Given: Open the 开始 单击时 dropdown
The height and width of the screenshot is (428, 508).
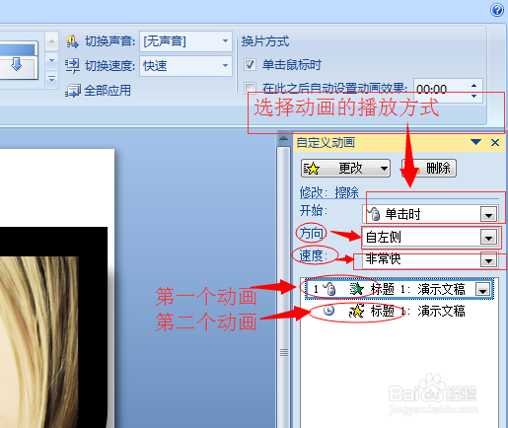Looking at the screenshot, I should coord(488,215).
